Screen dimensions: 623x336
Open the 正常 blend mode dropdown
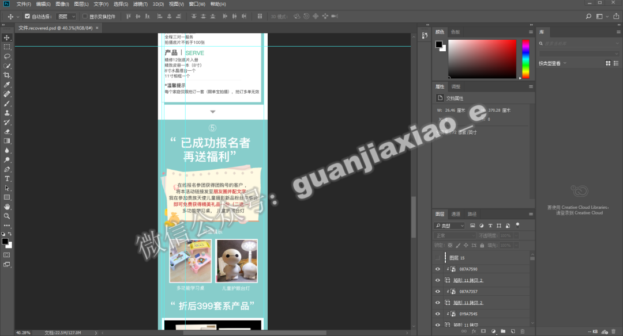tap(455, 235)
